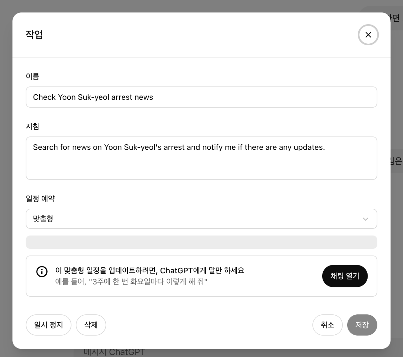The width and height of the screenshot is (403, 357).
Task: Cancel changes with 취소 button
Action: point(328,325)
